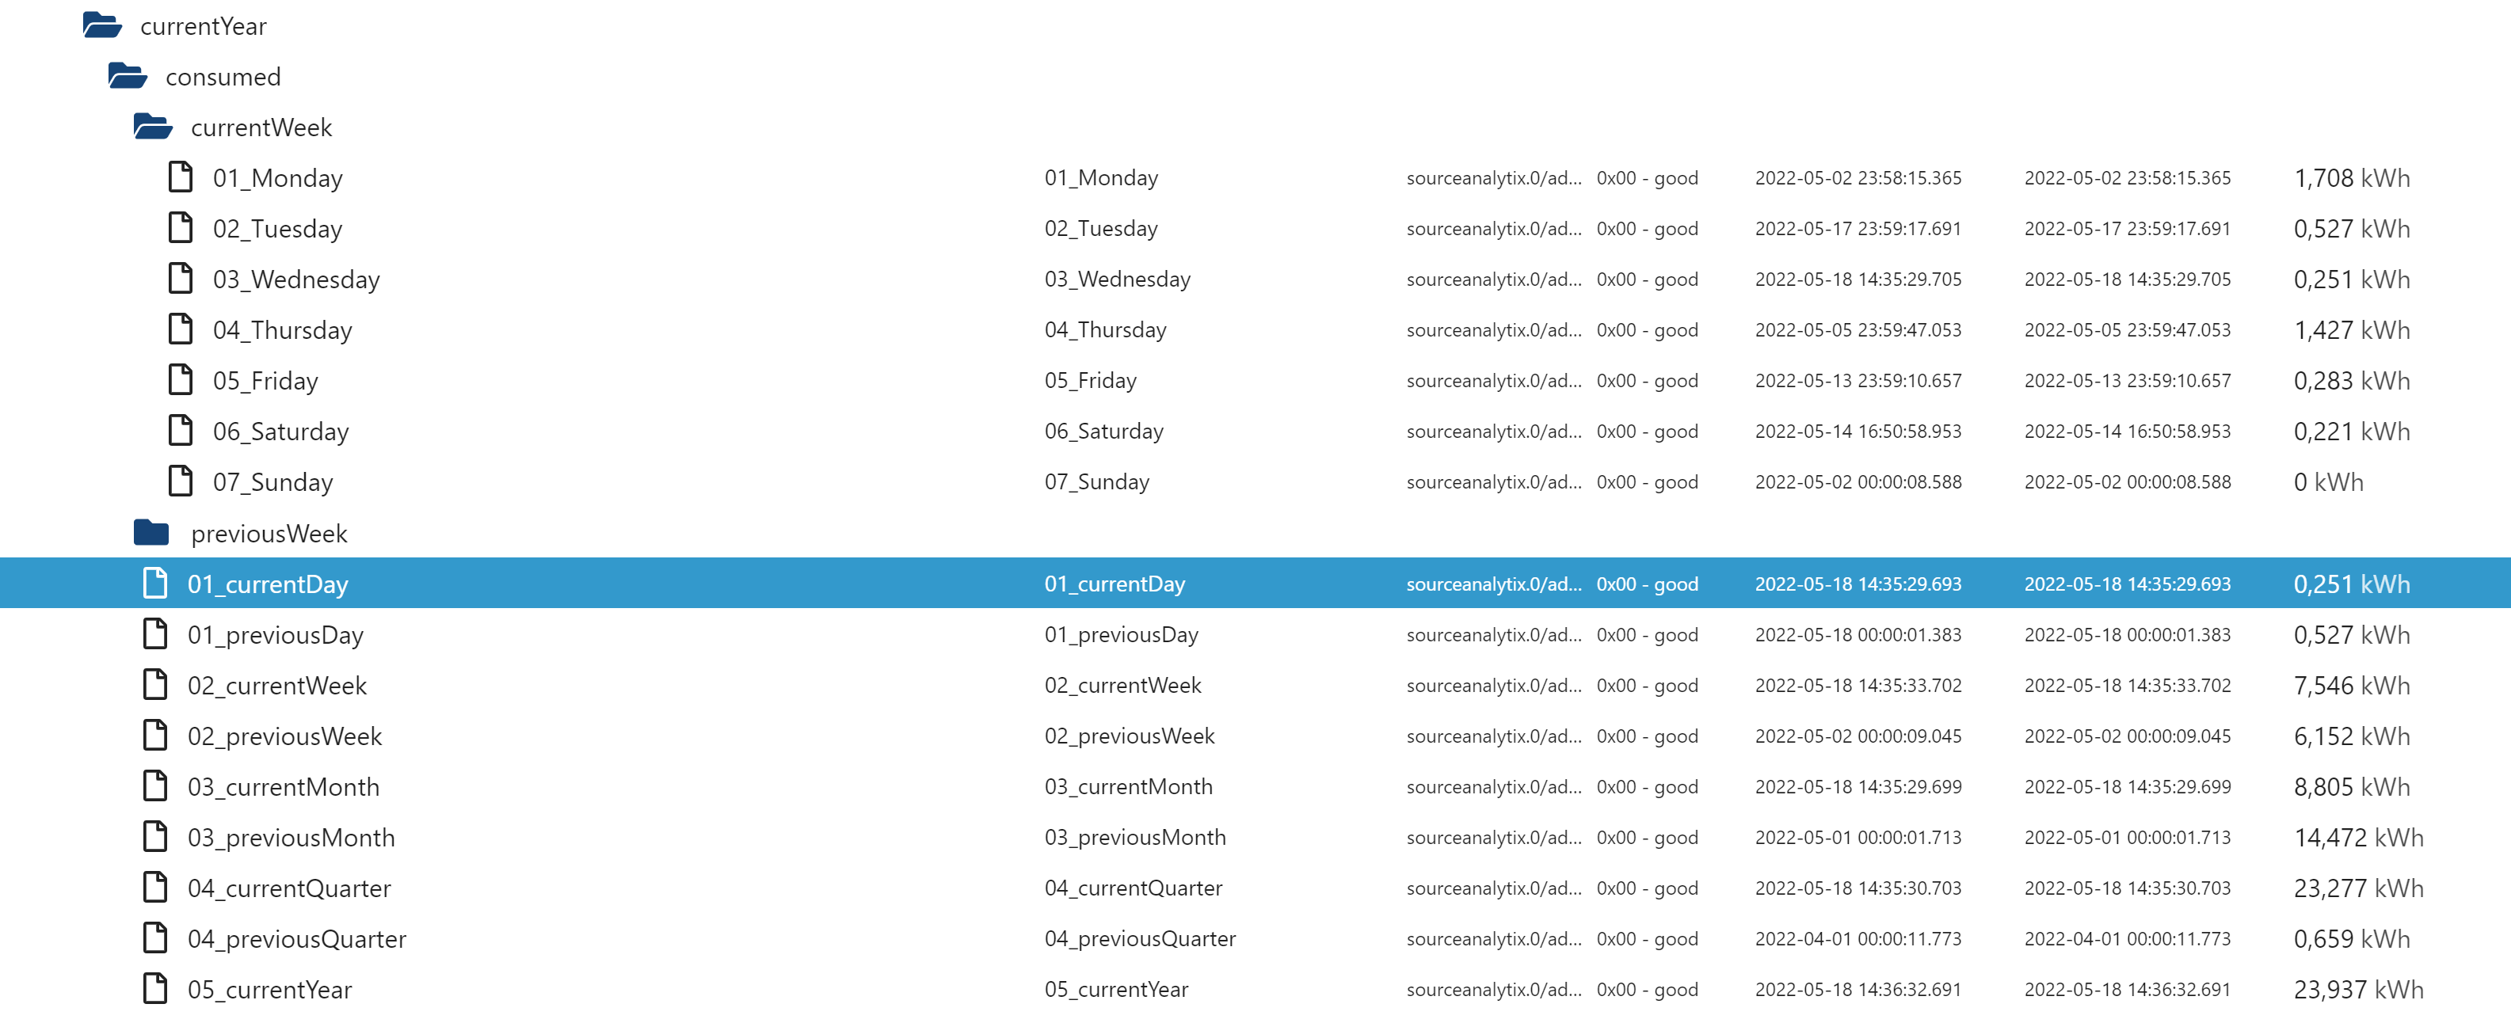Select the 02_Tuesday tree entry
Image resolution: width=2511 pixels, height=1023 pixels.
278,229
